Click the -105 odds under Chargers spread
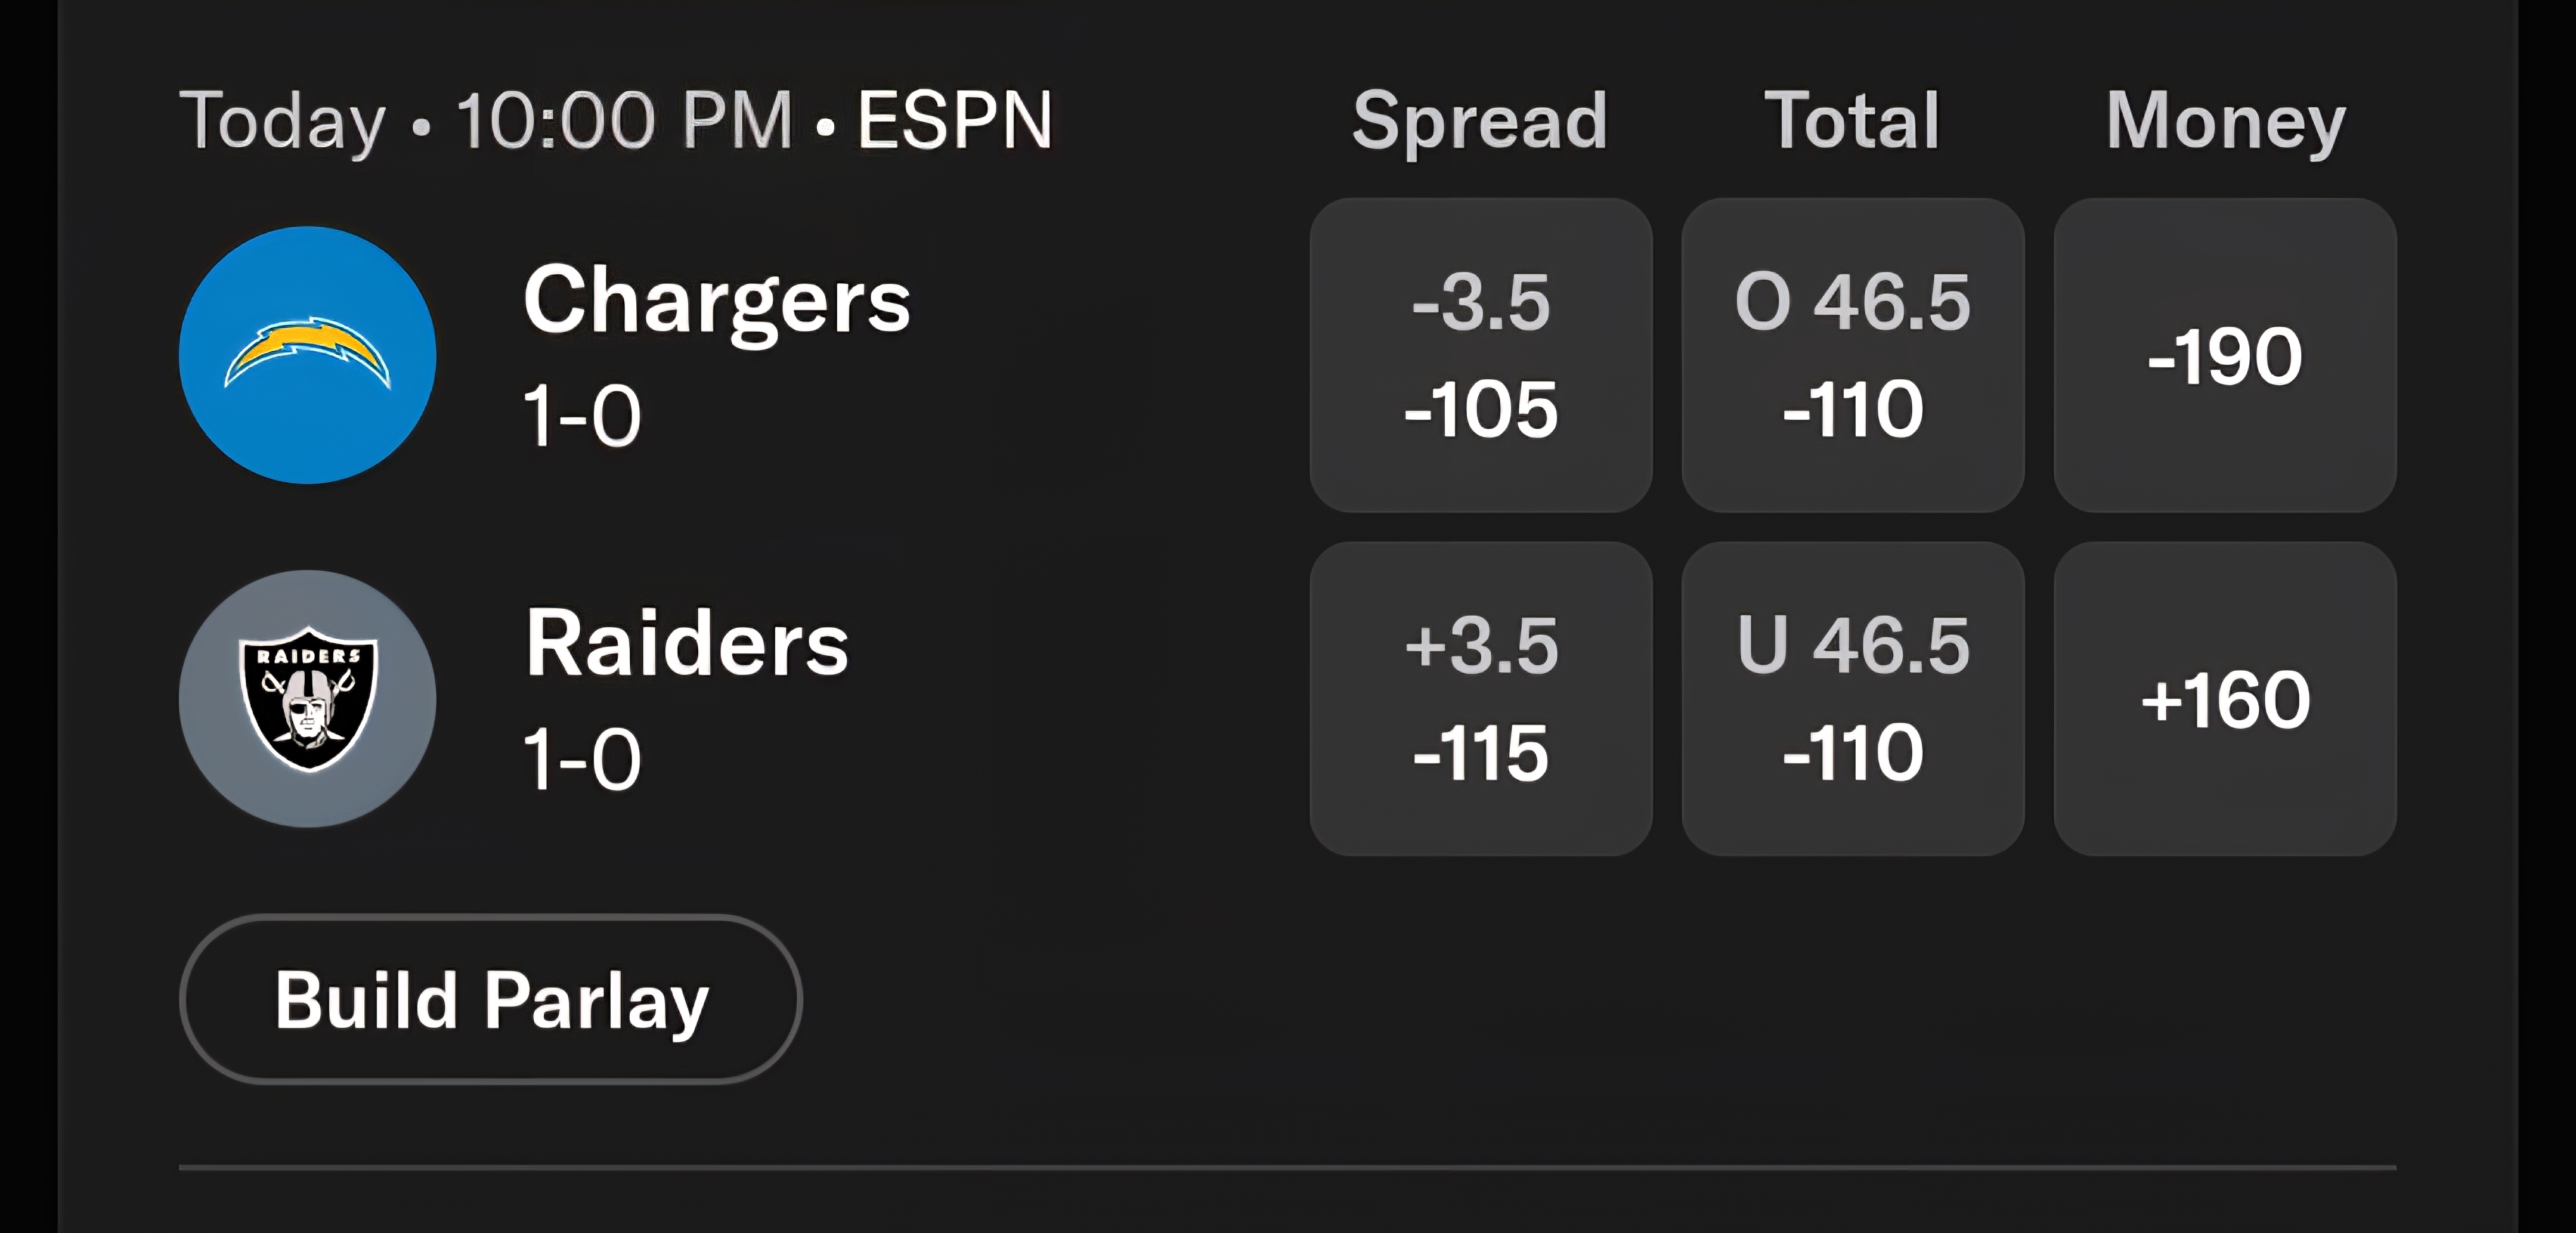Image resolution: width=2576 pixels, height=1233 pixels. (1481, 409)
